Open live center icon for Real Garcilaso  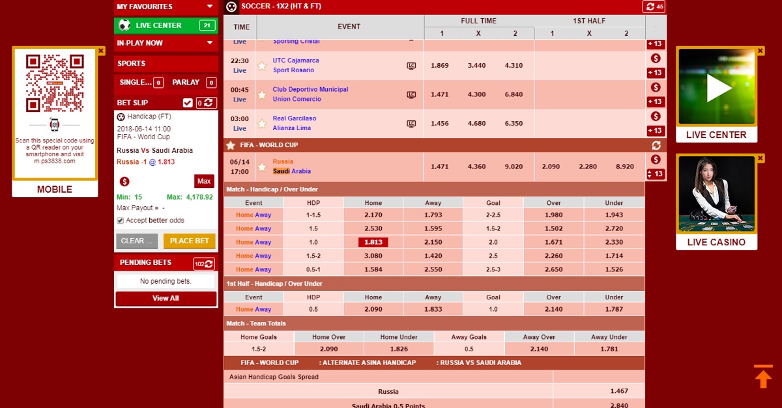[x=411, y=124]
